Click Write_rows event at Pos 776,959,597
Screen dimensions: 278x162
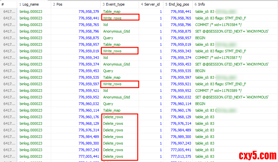(x=112, y=84)
